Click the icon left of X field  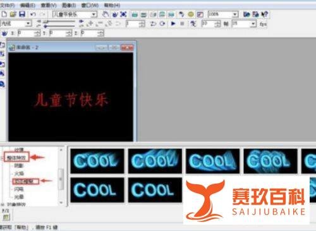[x=4, y=33]
